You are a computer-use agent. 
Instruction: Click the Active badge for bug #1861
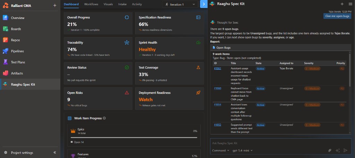[x=260, y=69]
